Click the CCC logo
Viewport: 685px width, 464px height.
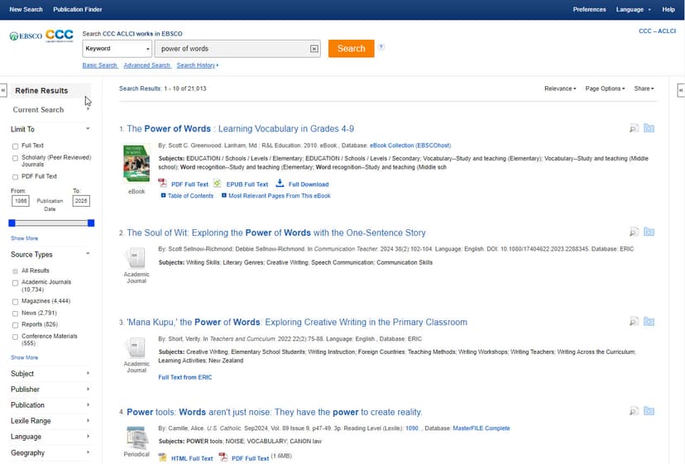click(60, 35)
